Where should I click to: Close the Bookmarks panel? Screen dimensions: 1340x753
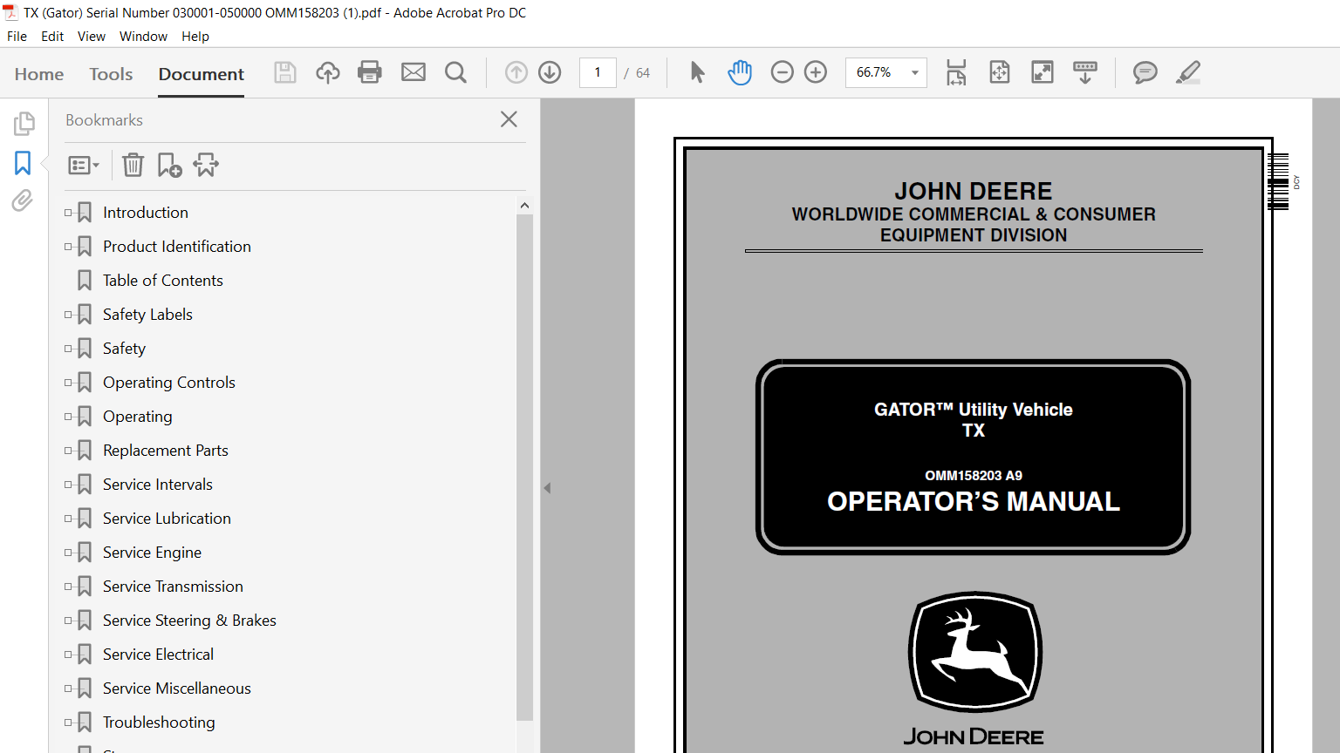[509, 119]
